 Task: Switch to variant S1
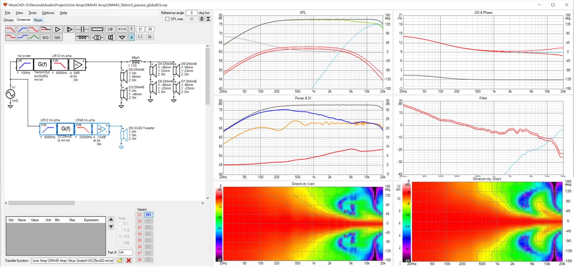tap(140, 215)
